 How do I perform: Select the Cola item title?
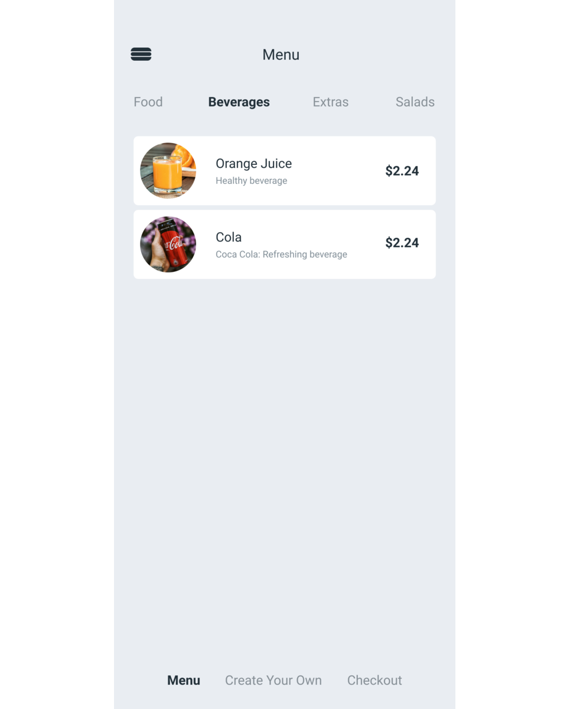[x=229, y=238]
